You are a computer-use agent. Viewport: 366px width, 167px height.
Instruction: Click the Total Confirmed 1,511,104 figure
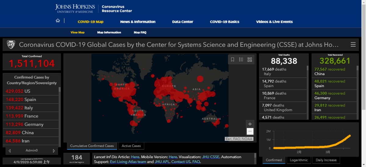tap(32, 64)
